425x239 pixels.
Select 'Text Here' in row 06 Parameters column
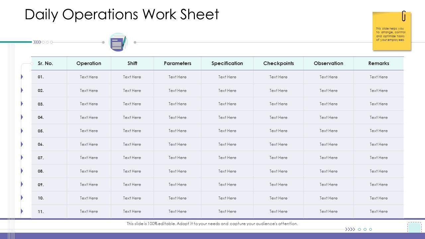(x=178, y=144)
